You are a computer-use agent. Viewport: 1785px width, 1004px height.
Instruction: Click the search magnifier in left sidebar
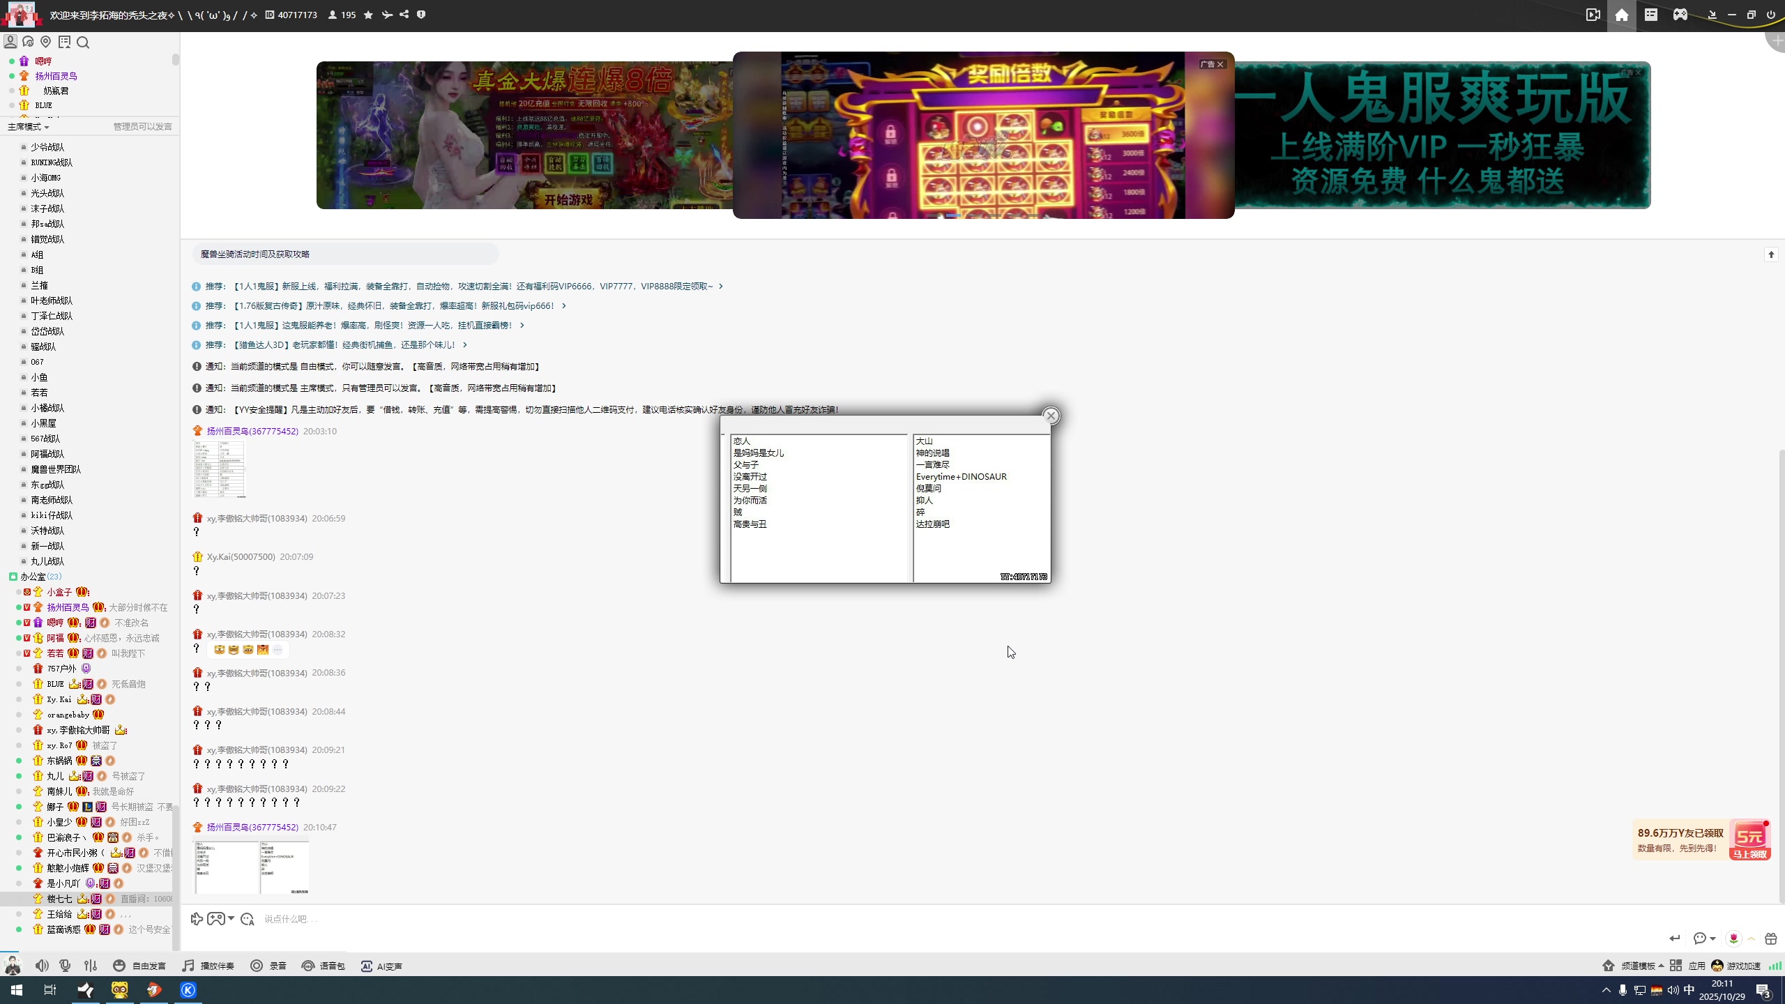[x=83, y=43]
